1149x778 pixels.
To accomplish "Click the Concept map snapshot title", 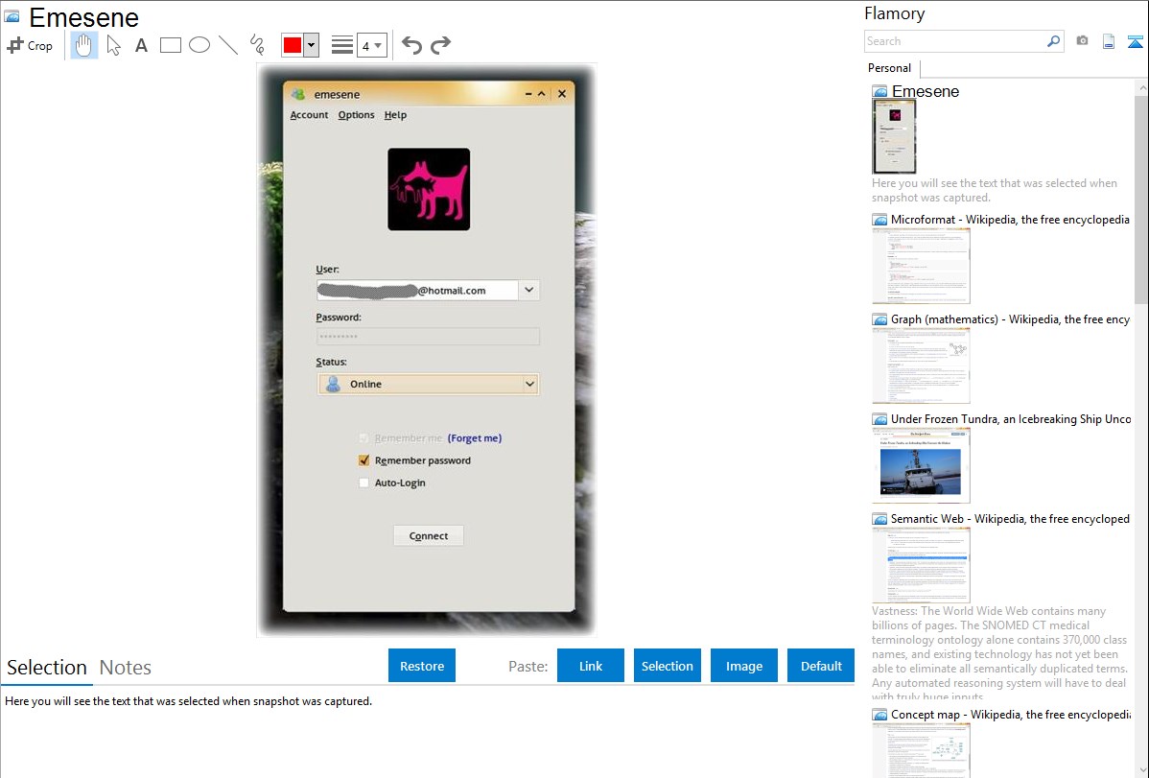I will pyautogui.click(x=1011, y=714).
